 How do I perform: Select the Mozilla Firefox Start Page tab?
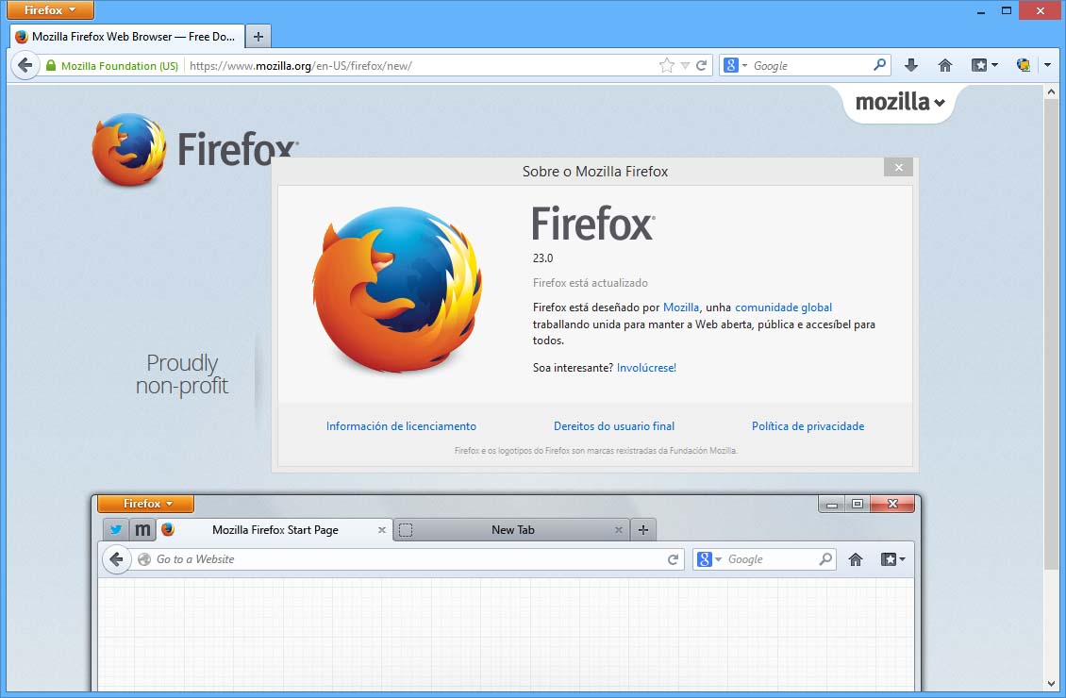pos(275,529)
